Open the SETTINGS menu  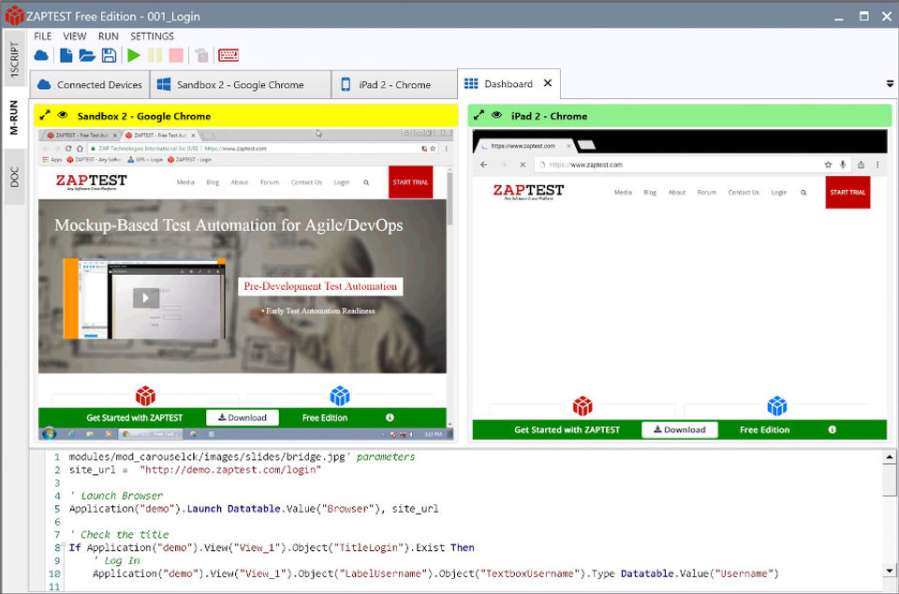[x=152, y=36]
